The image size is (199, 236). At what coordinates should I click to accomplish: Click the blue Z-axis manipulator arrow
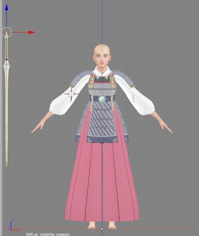(x=6, y=7)
